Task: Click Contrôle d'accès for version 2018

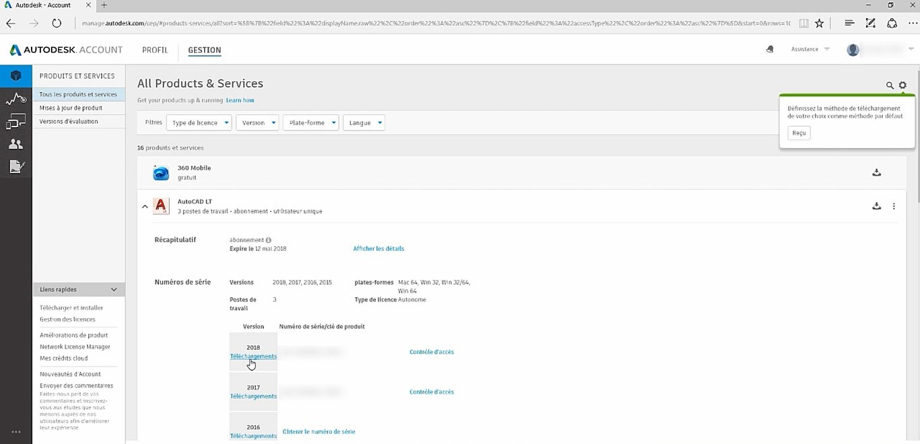Action: pyautogui.click(x=432, y=352)
